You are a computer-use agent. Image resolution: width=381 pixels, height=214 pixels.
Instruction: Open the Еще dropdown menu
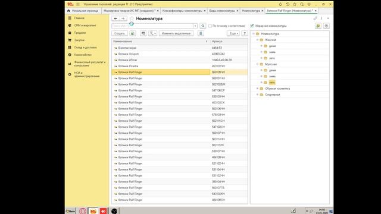pyautogui.click(x=233, y=33)
